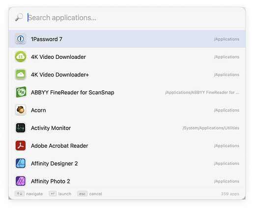Screen dimensions: 254x209
Task: Click the launch return key hint
Action: (60, 194)
